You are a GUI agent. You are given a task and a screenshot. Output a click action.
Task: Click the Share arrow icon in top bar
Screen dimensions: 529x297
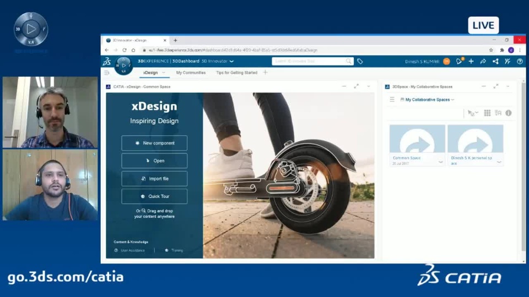(x=483, y=61)
